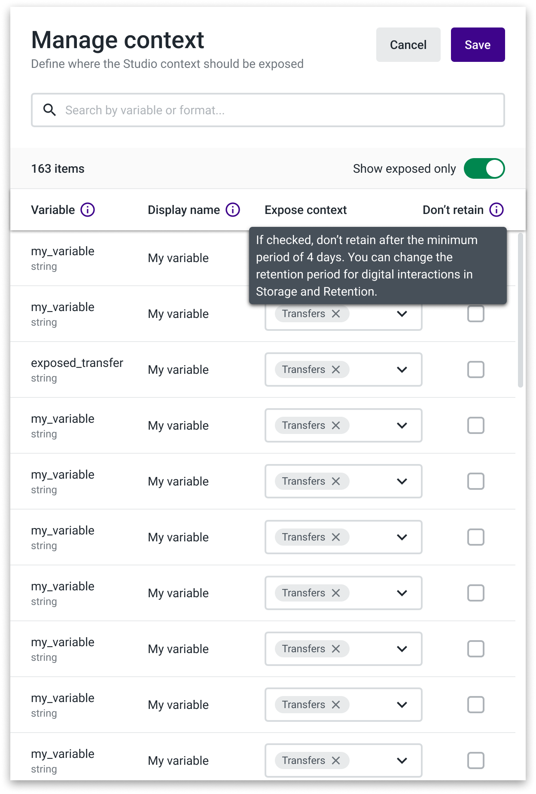Check the Don't retain box in the last row
The image size is (536, 794).
476,760
